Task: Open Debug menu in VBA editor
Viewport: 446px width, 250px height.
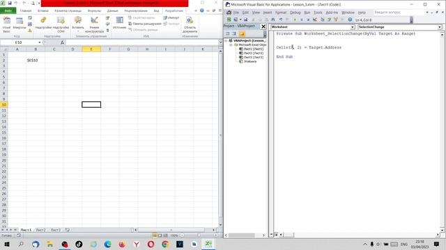Action: click(295, 12)
